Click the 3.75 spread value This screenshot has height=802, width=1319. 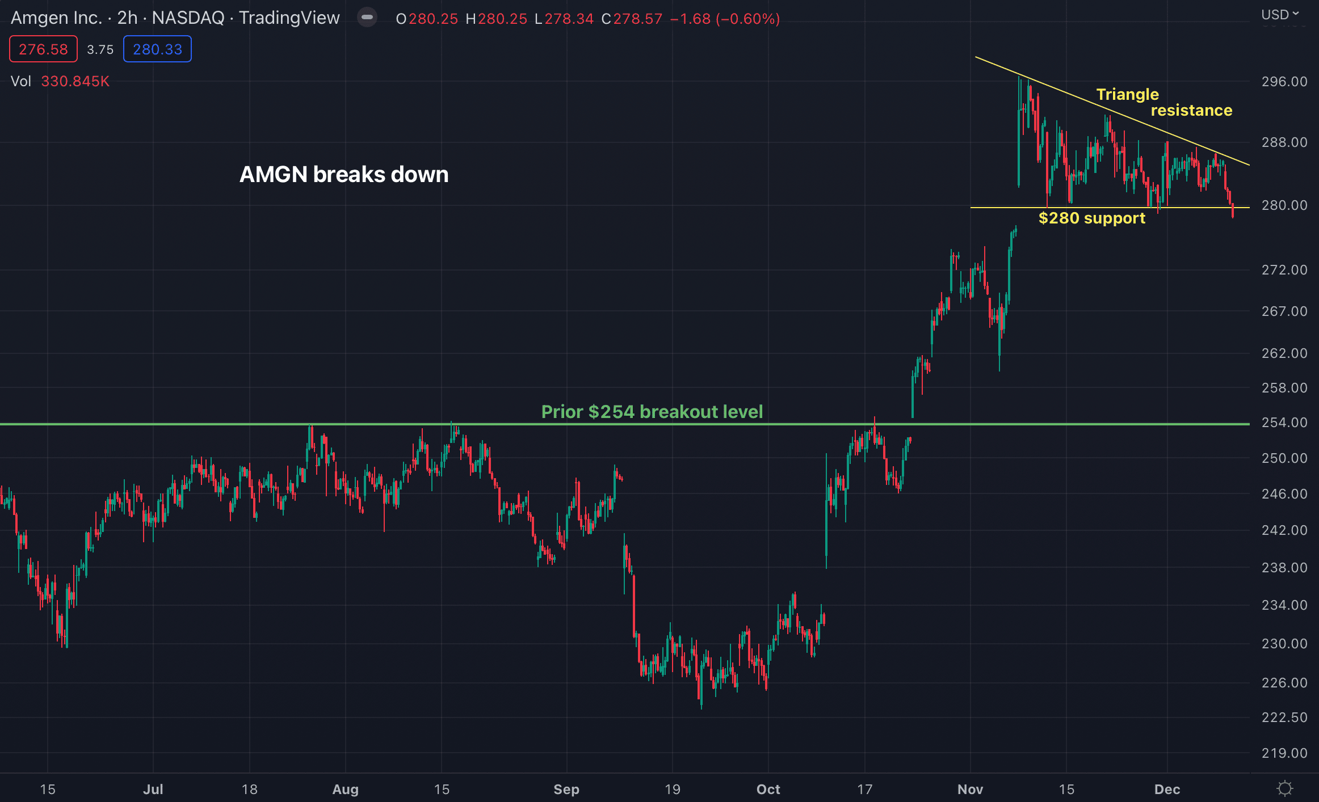[100, 49]
